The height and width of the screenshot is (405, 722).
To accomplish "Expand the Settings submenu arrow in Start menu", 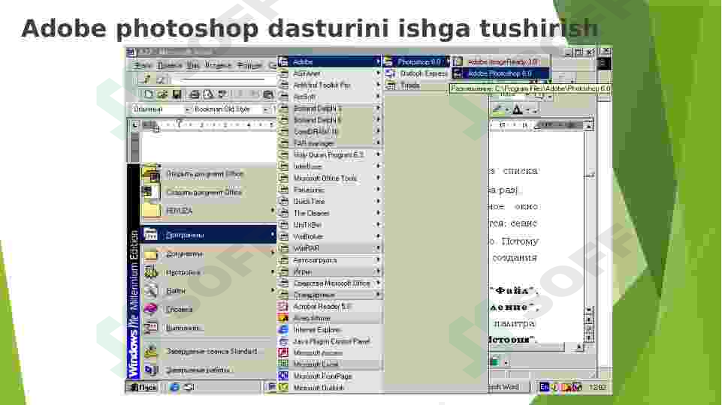I will point(273,272).
